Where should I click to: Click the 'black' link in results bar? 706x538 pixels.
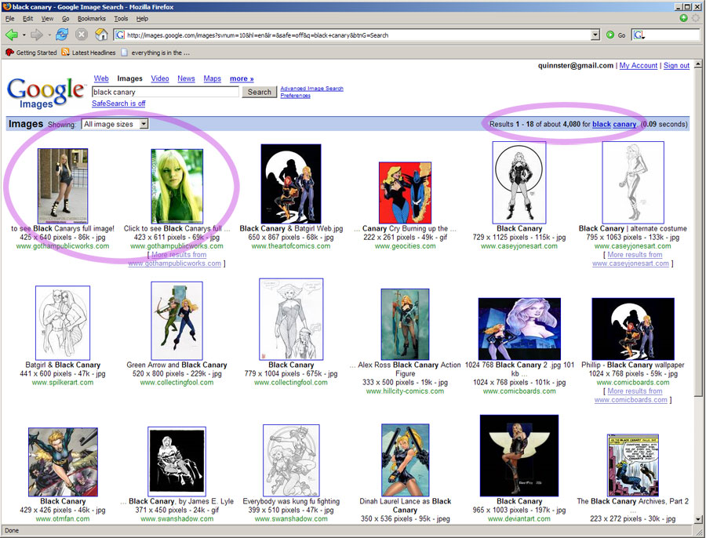pyautogui.click(x=602, y=124)
